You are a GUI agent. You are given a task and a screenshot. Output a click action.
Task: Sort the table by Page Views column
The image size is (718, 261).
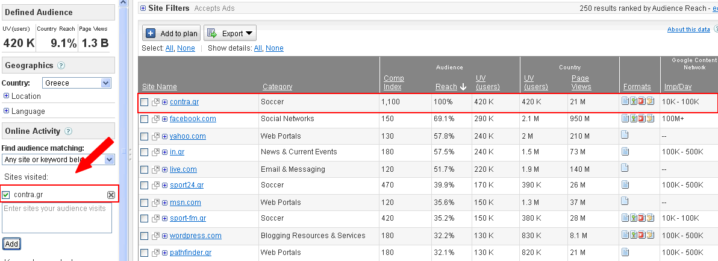click(x=581, y=83)
